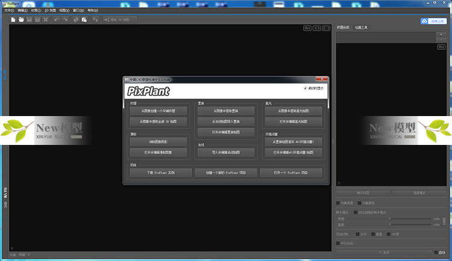Click the first Save disk toolbar icon

(29, 20)
